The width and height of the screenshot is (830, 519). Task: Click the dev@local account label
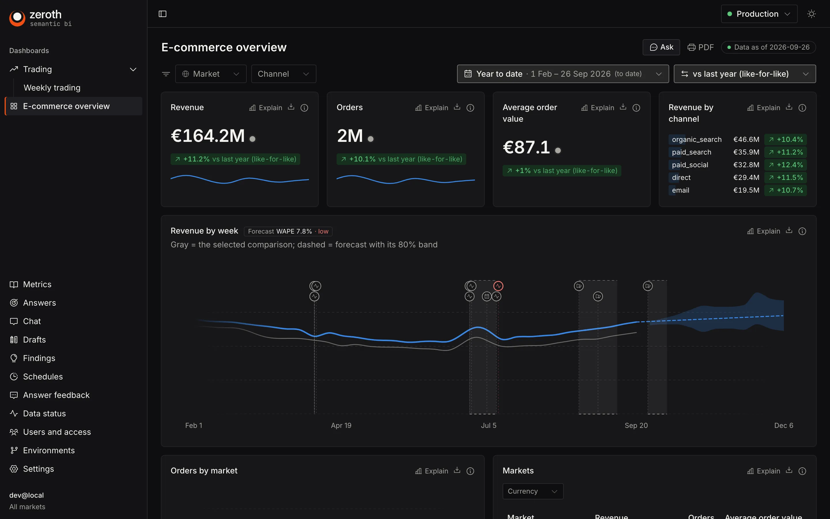point(27,495)
